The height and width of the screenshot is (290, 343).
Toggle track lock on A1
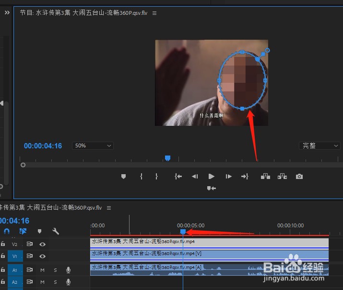[2, 270]
